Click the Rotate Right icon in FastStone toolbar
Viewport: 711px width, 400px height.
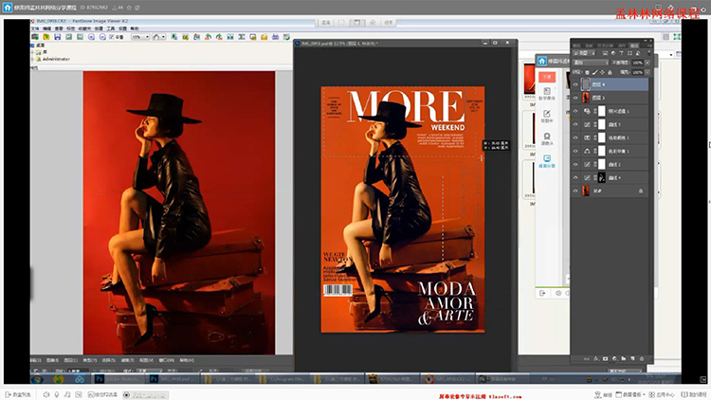219,37
